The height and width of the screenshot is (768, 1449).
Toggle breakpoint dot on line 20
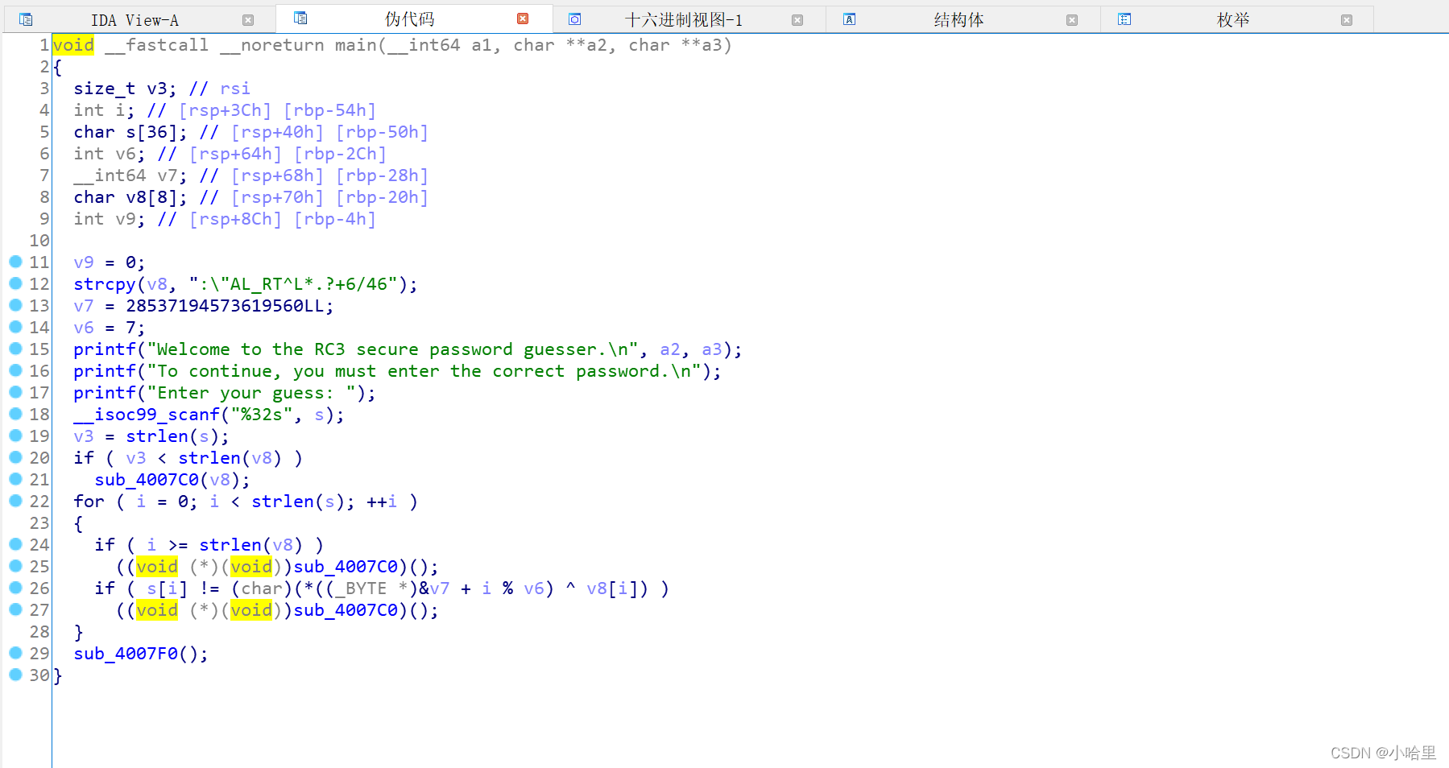coord(15,456)
